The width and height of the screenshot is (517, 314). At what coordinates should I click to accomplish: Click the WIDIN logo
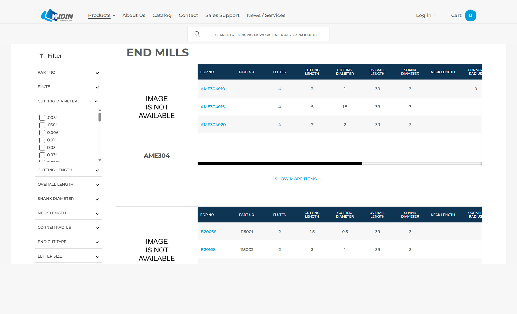pyautogui.click(x=57, y=15)
